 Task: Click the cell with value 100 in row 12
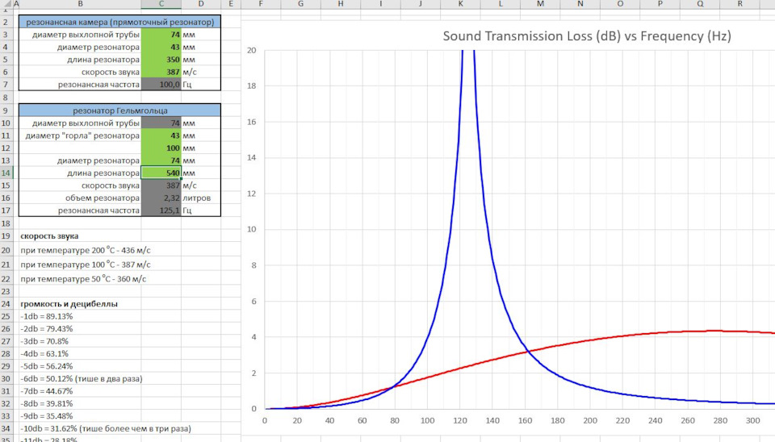coord(161,148)
